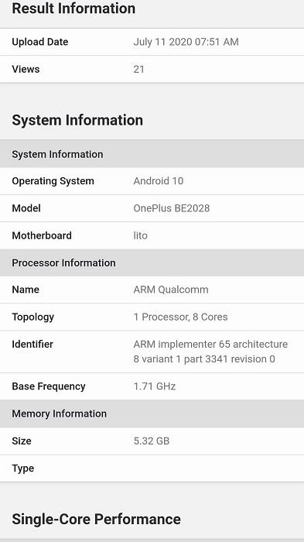Click the Motherboard row label

point(42,235)
